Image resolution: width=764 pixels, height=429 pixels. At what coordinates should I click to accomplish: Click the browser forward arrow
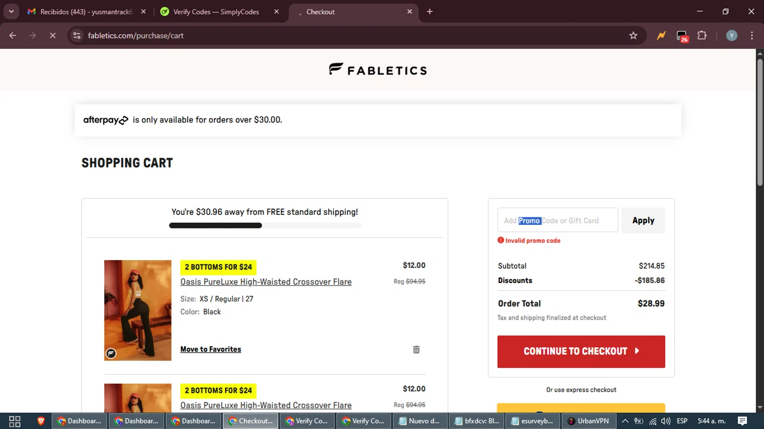click(33, 36)
